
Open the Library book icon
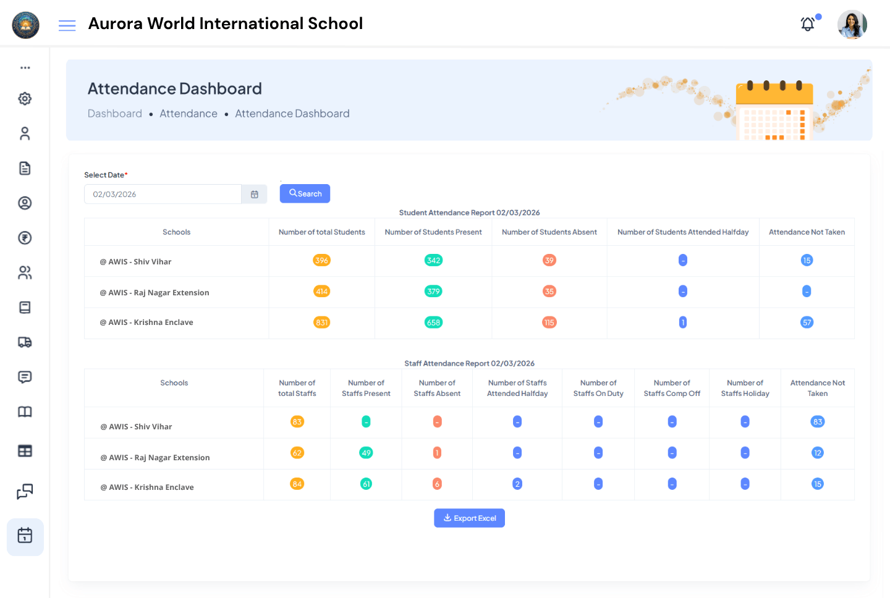pos(25,411)
